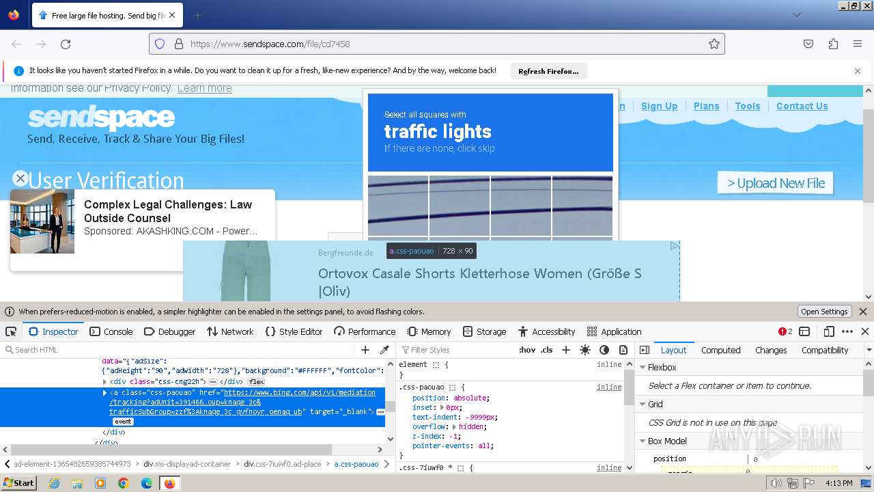Open tracking protection shield
This screenshot has width=874, height=492.
160,44
